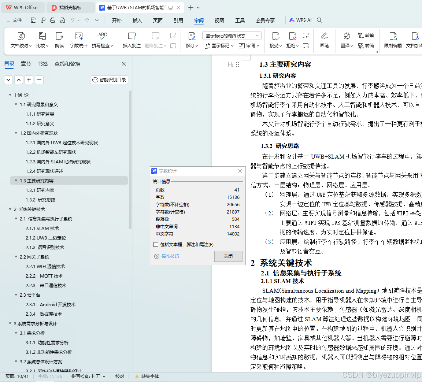Image resolution: width=422 pixels, height=382 pixels.
Task: Open the 显示标记 dropdown
Action: [x=219, y=46]
